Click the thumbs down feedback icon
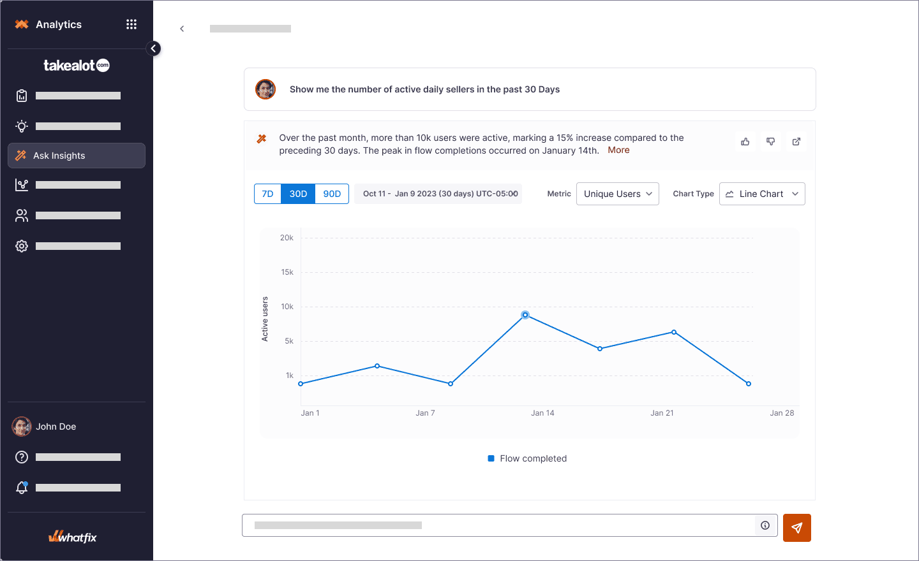 pos(770,142)
